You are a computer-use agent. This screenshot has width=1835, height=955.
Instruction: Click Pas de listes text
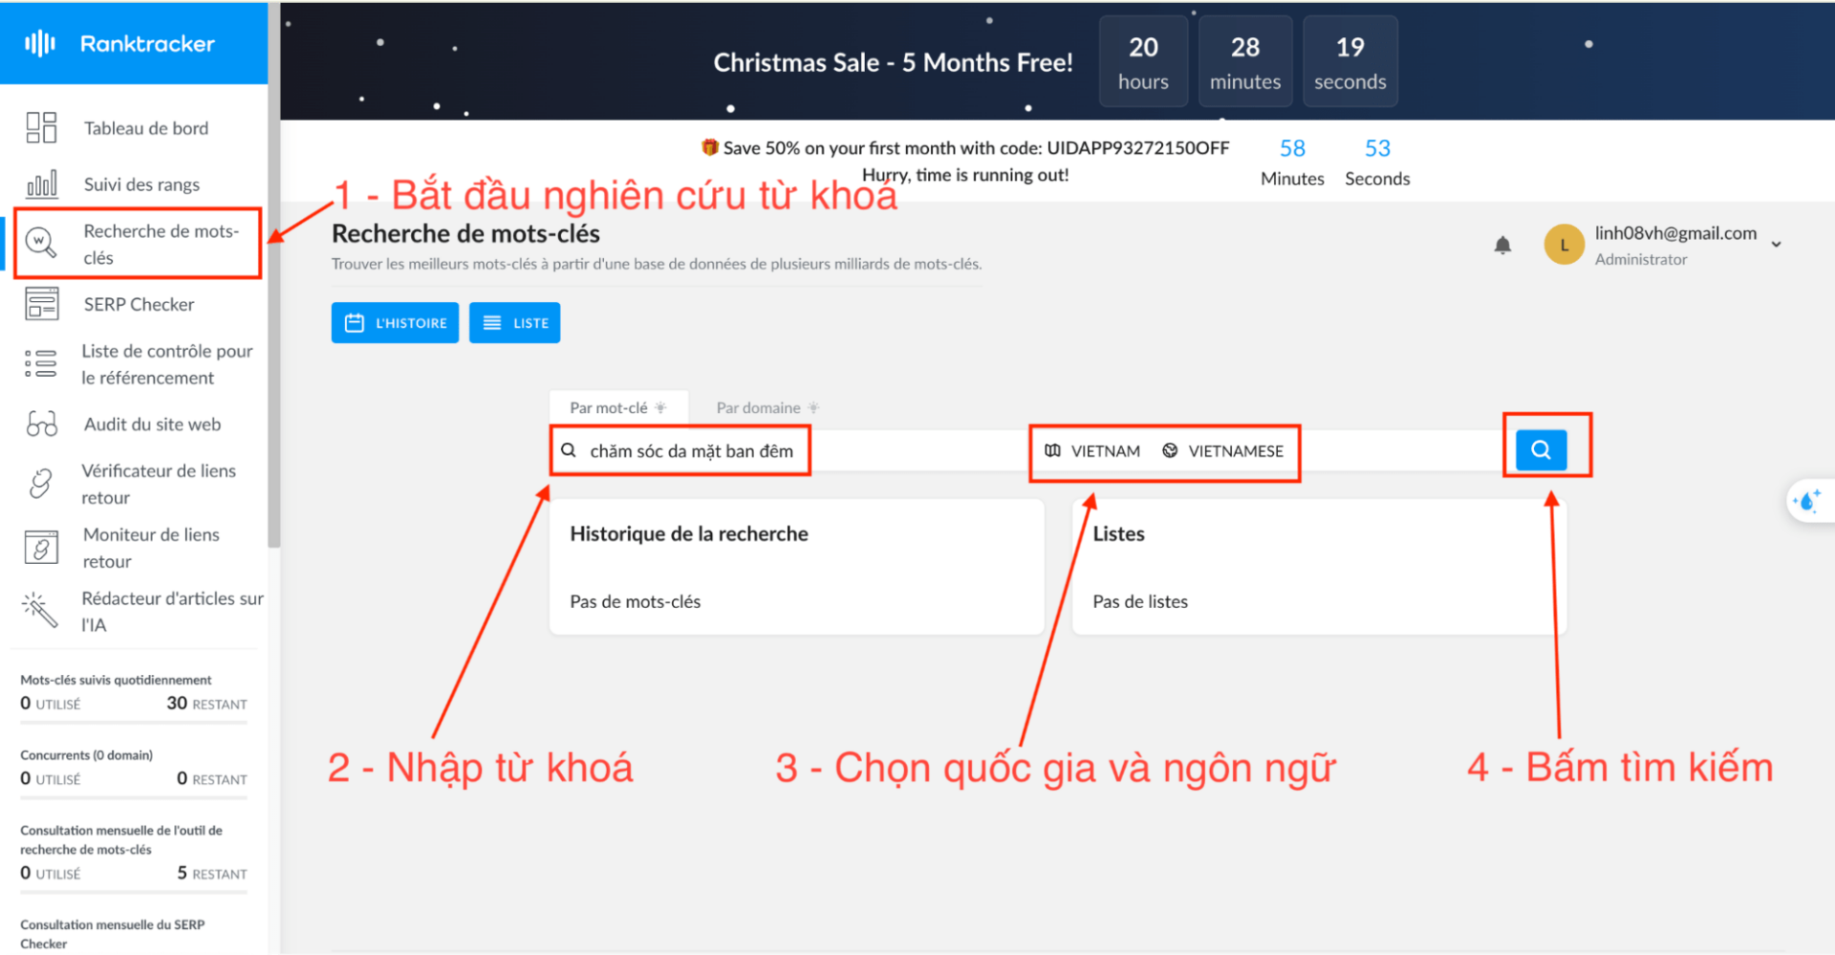click(1140, 602)
